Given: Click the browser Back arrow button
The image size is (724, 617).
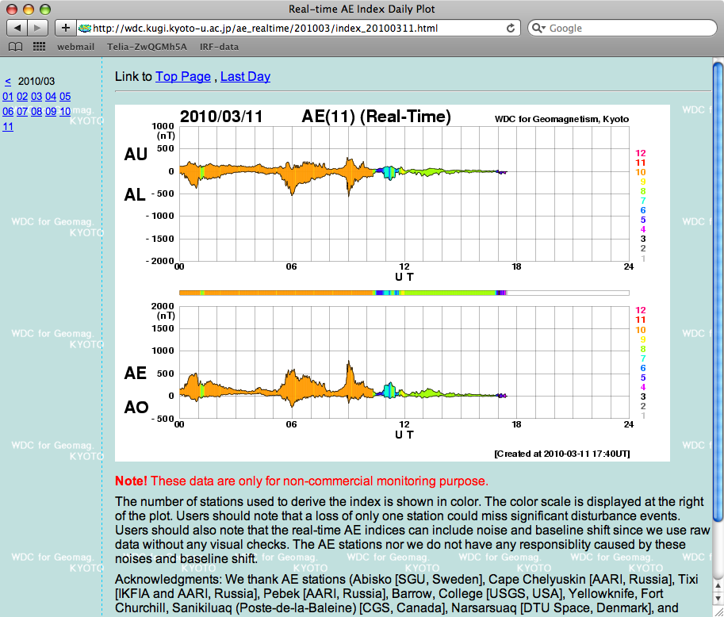Looking at the screenshot, I should point(17,28).
